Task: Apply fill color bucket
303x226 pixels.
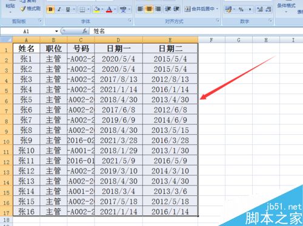Action: tap(97, 9)
